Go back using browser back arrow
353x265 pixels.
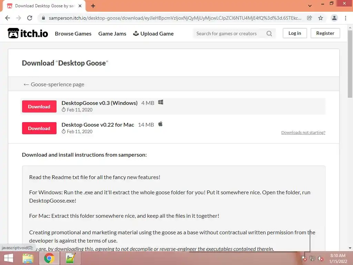pos(8,18)
